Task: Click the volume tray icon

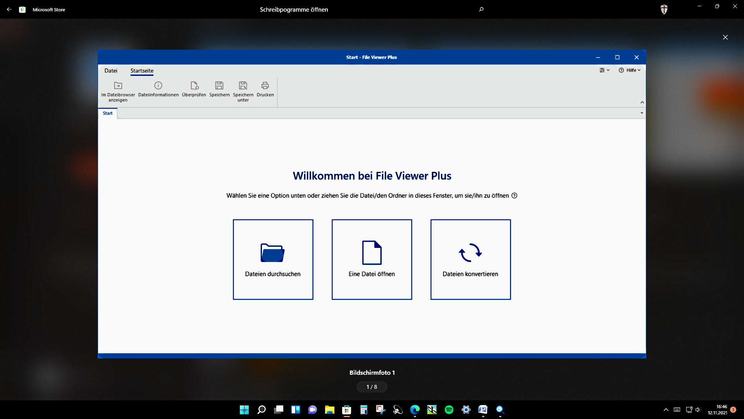Action: (x=698, y=410)
